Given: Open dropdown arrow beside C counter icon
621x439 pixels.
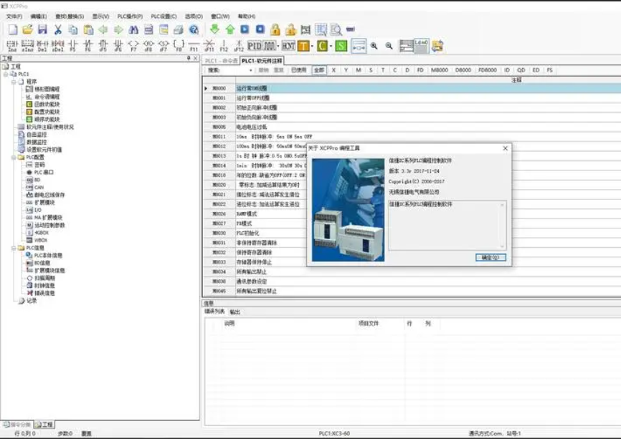Looking at the screenshot, I should [331, 47].
